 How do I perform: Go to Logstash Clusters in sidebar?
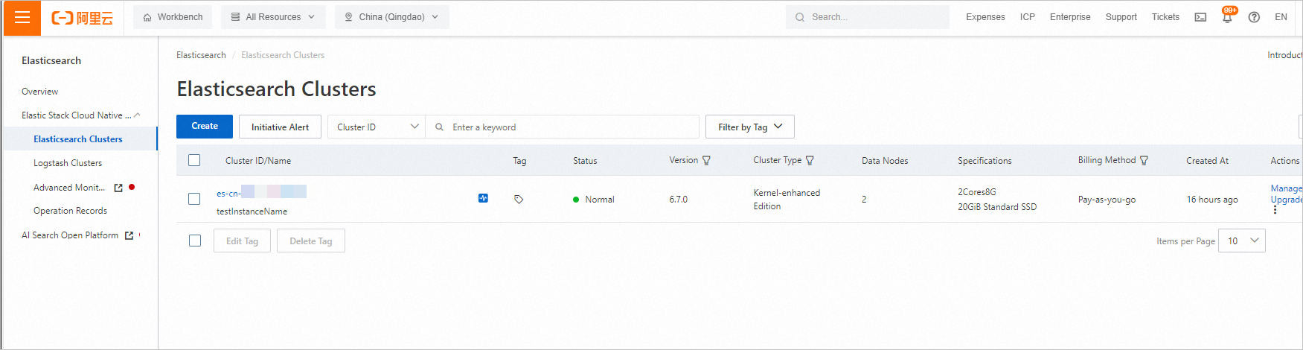coord(68,163)
